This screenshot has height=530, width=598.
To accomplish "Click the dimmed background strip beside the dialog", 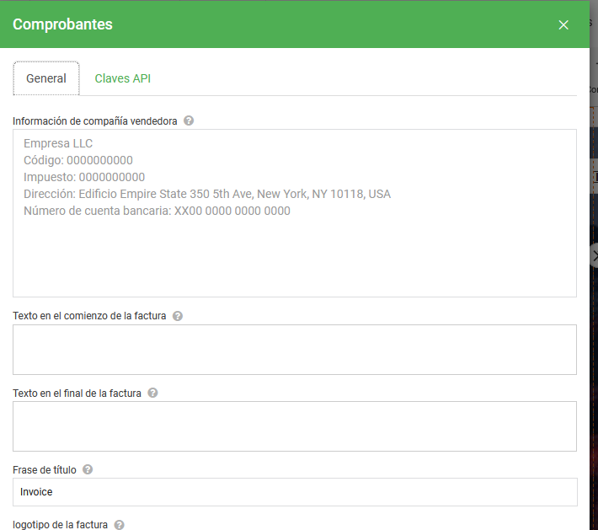I will point(594,344).
